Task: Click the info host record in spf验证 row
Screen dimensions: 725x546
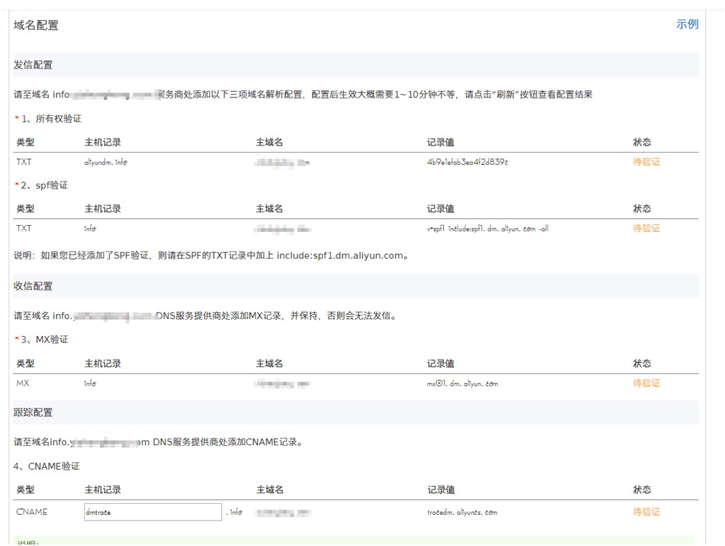Action: (x=90, y=228)
